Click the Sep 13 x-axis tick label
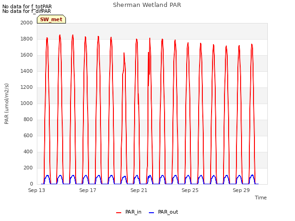295x221 pixels. click(36, 190)
